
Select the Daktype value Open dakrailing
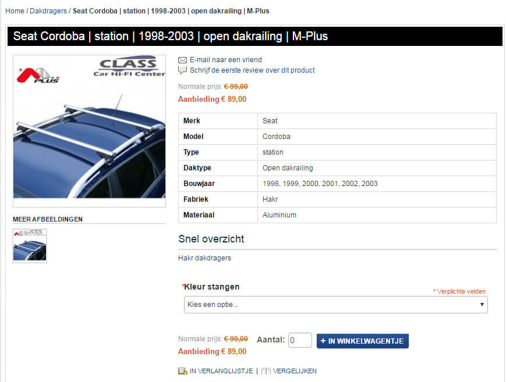(377, 168)
